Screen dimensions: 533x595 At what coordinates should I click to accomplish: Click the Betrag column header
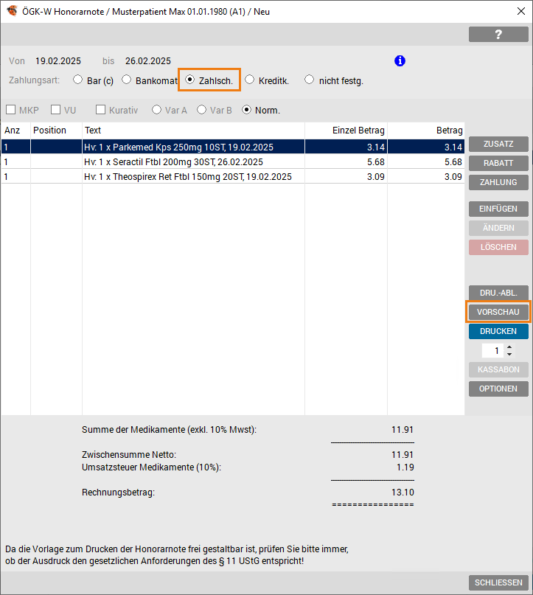[426, 131]
